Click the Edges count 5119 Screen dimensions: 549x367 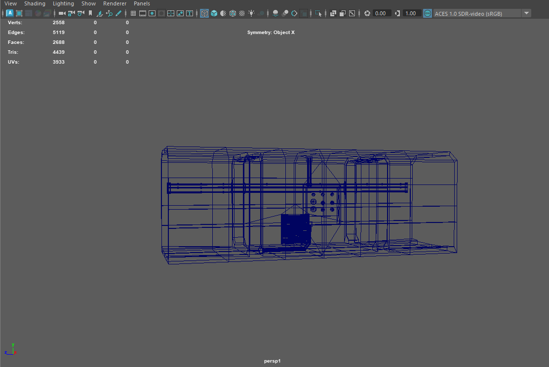click(58, 32)
